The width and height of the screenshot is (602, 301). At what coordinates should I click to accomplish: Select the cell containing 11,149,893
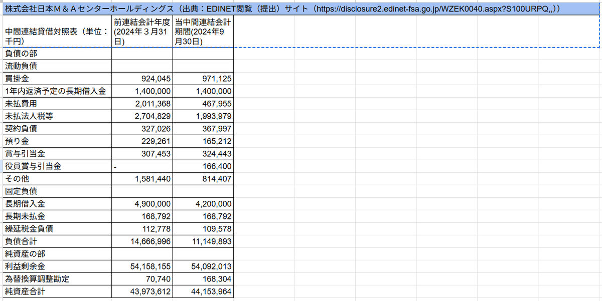click(x=203, y=241)
